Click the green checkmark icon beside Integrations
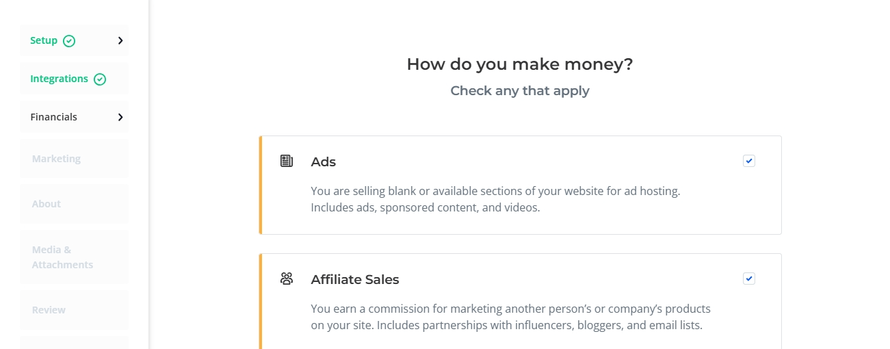 coord(100,79)
